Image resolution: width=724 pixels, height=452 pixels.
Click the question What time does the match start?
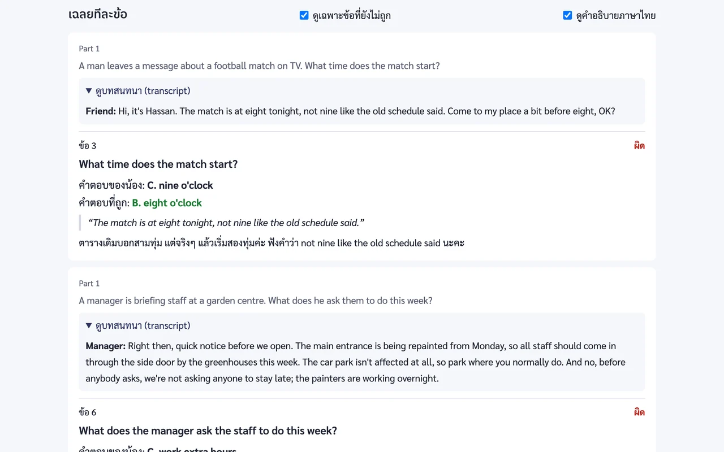coord(158,164)
